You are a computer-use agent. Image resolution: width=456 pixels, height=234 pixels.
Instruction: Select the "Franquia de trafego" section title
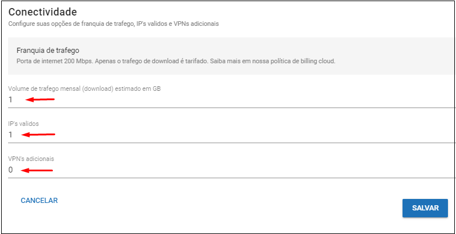(48, 50)
